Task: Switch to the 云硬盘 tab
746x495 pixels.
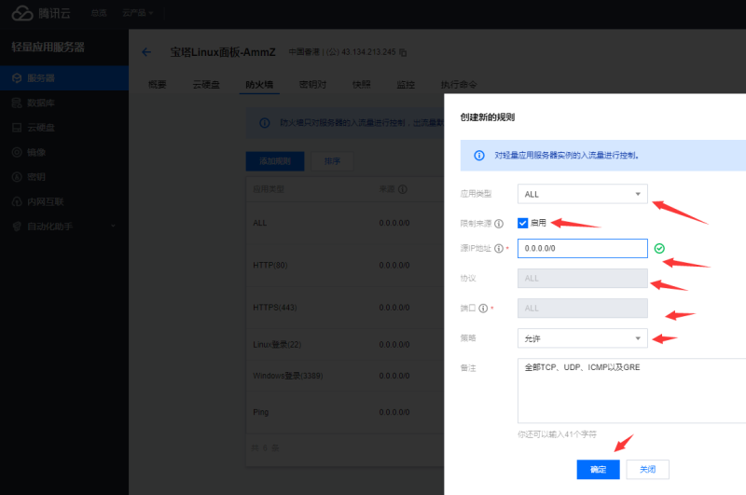Action: [206, 85]
